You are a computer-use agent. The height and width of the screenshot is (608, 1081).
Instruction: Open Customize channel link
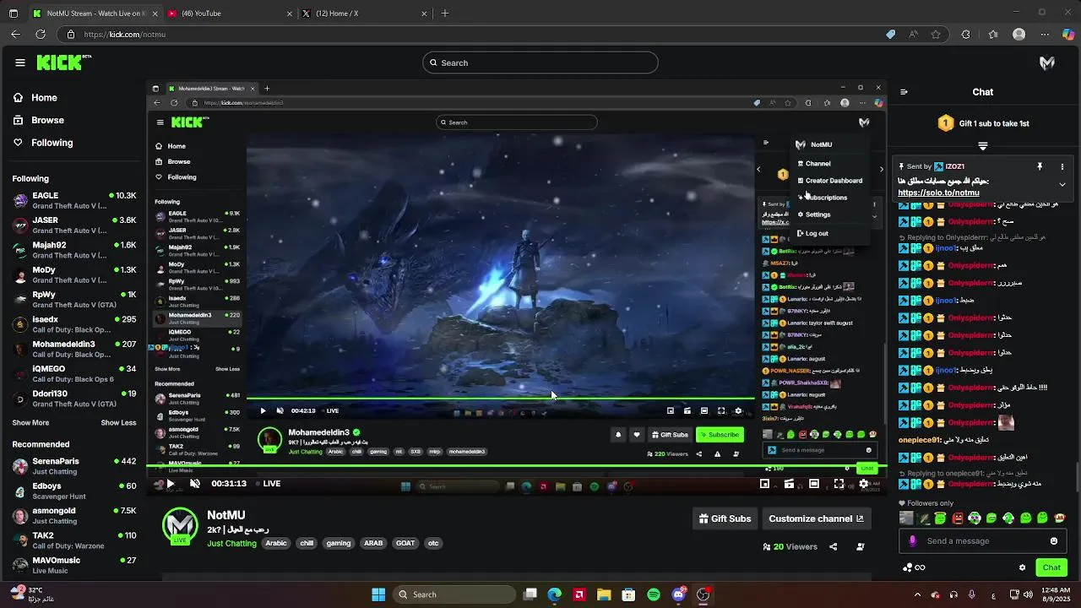coord(816,518)
